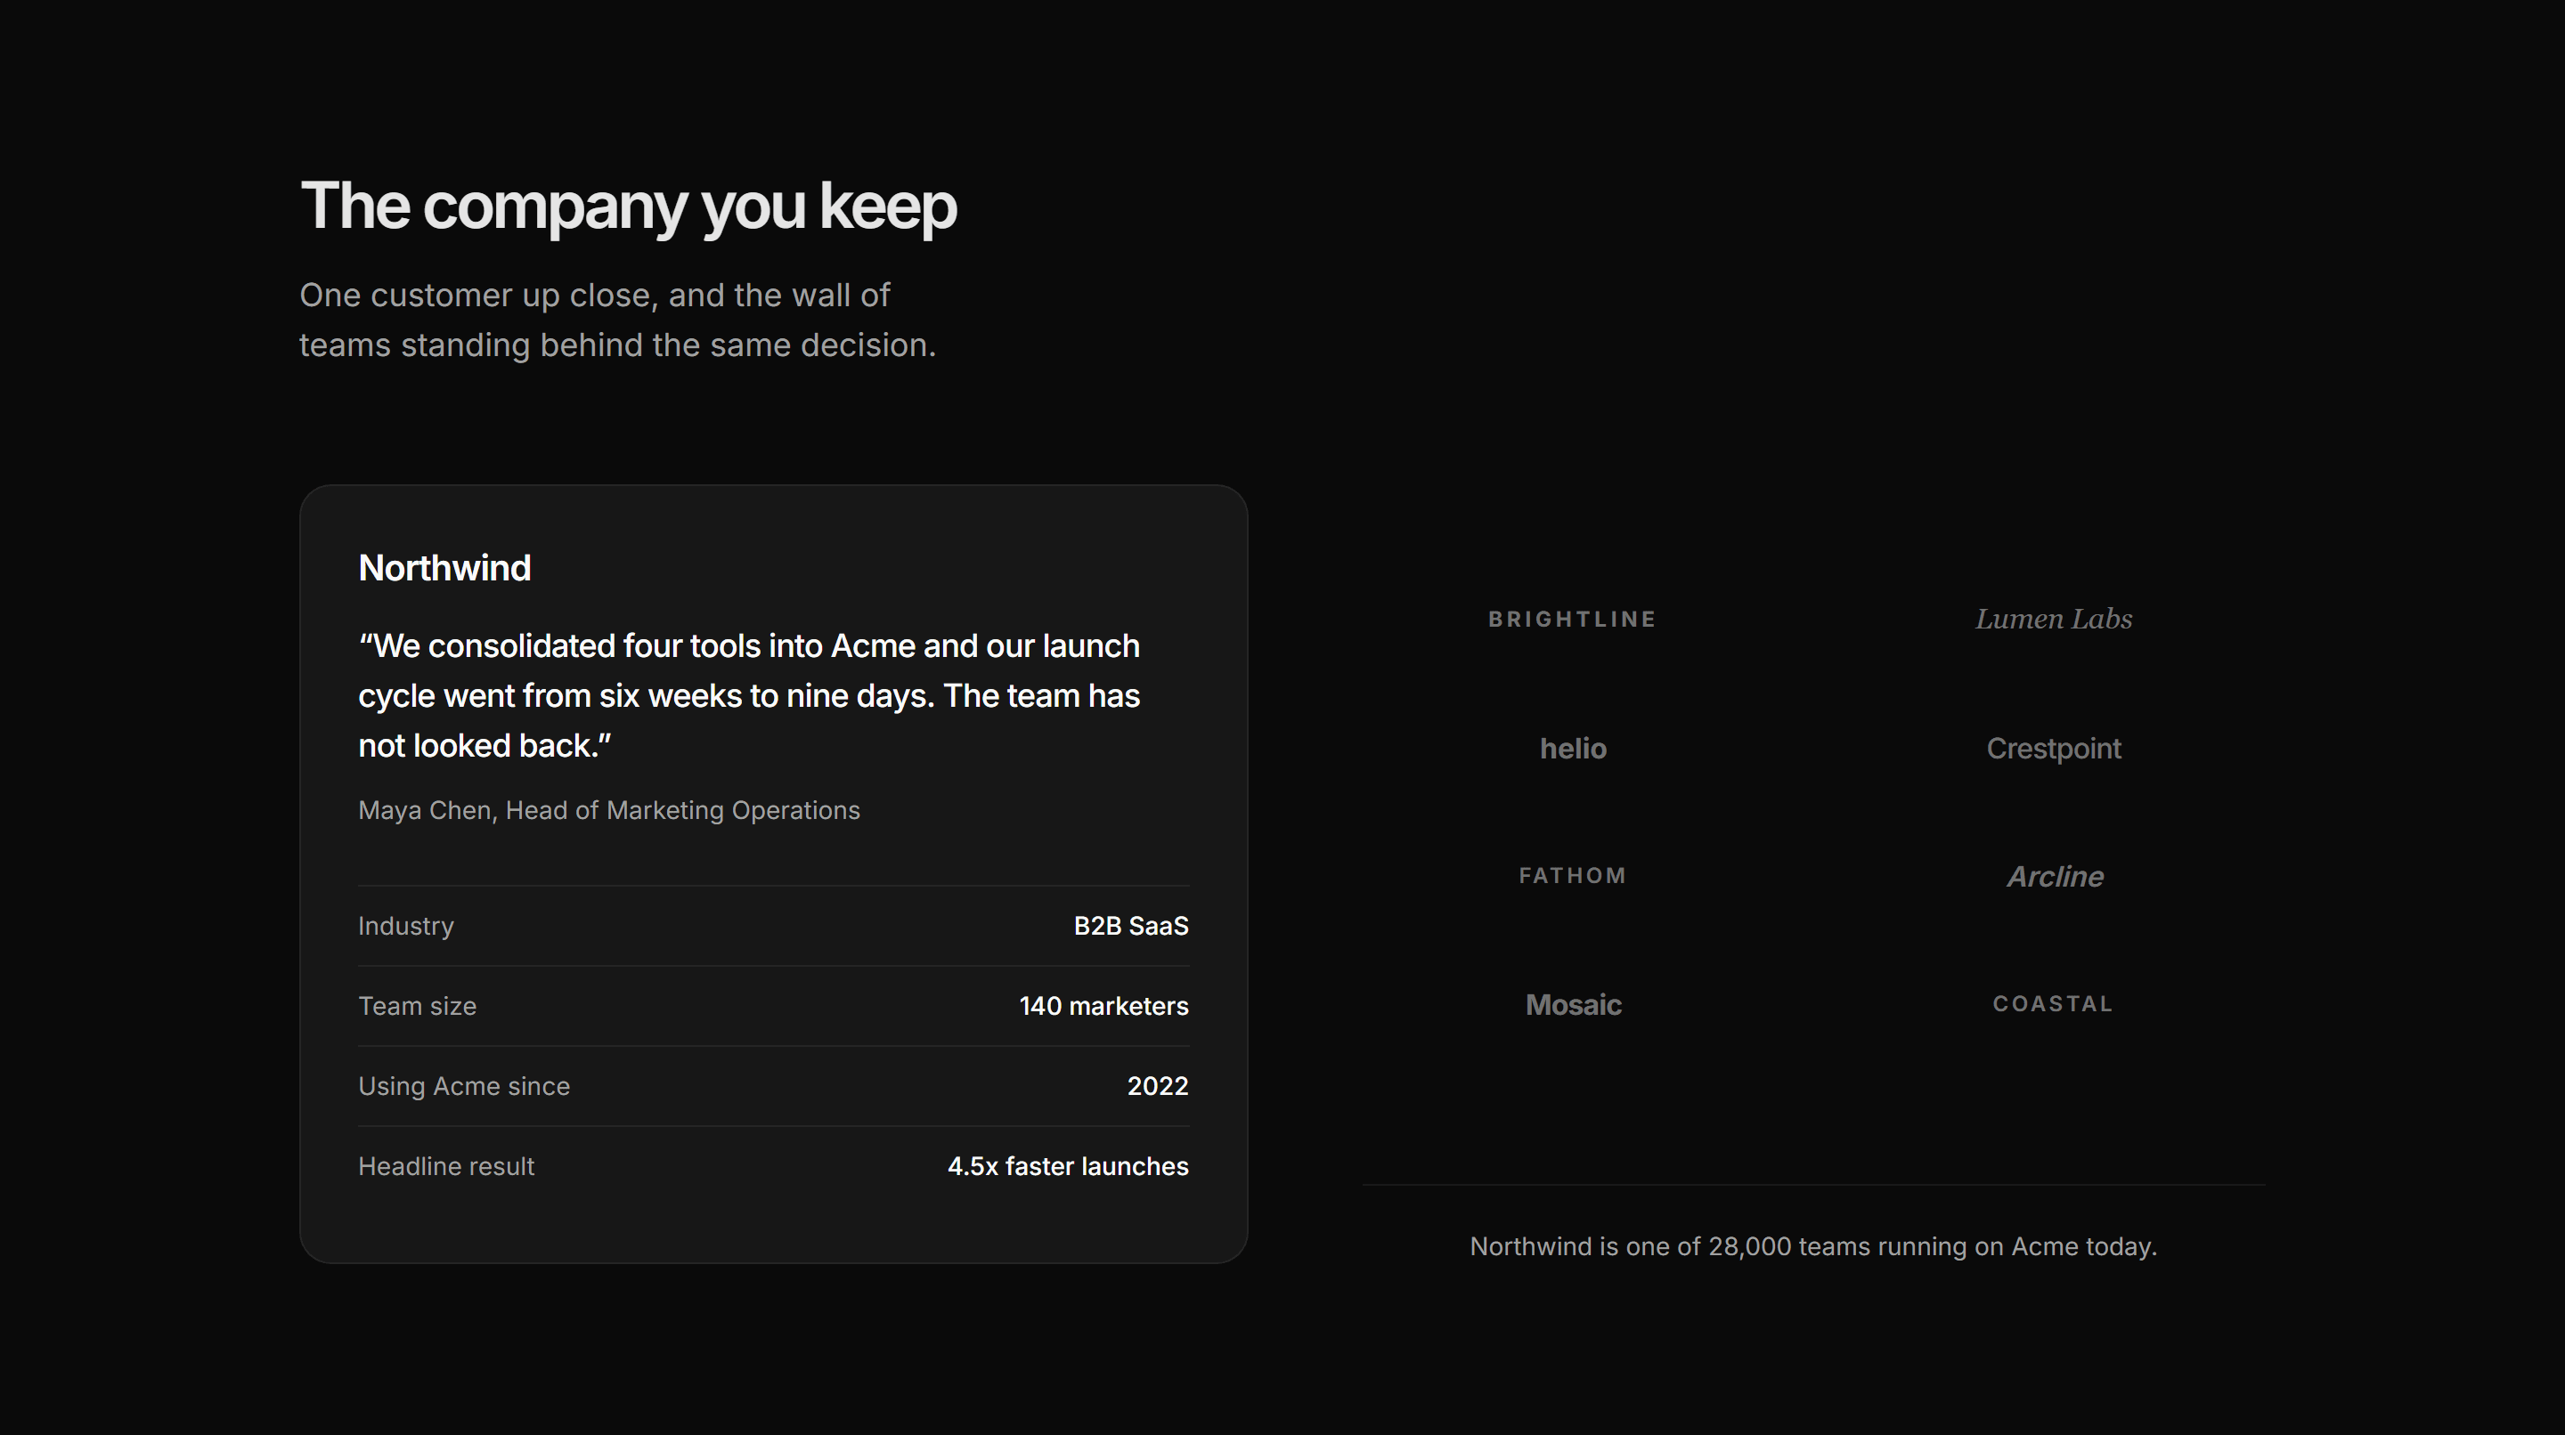Select the 140 marketers value
This screenshot has width=2565, height=1435.
tap(1103, 1006)
